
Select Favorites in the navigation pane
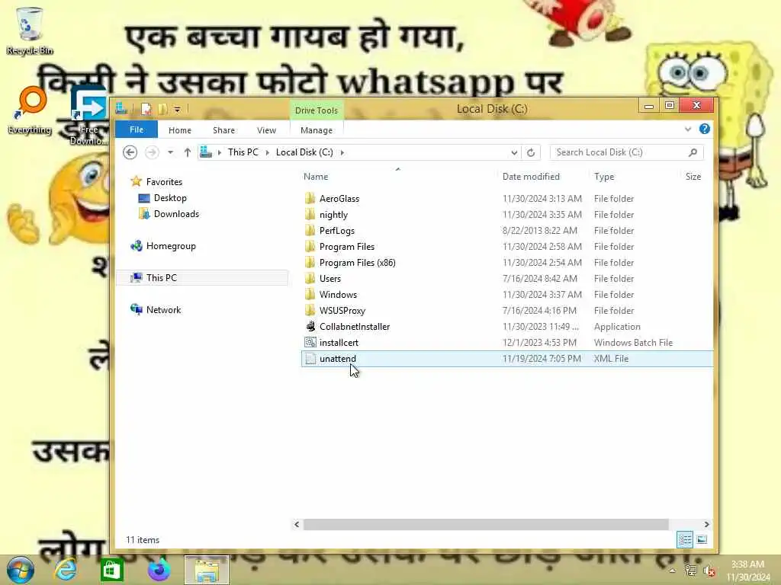click(164, 181)
